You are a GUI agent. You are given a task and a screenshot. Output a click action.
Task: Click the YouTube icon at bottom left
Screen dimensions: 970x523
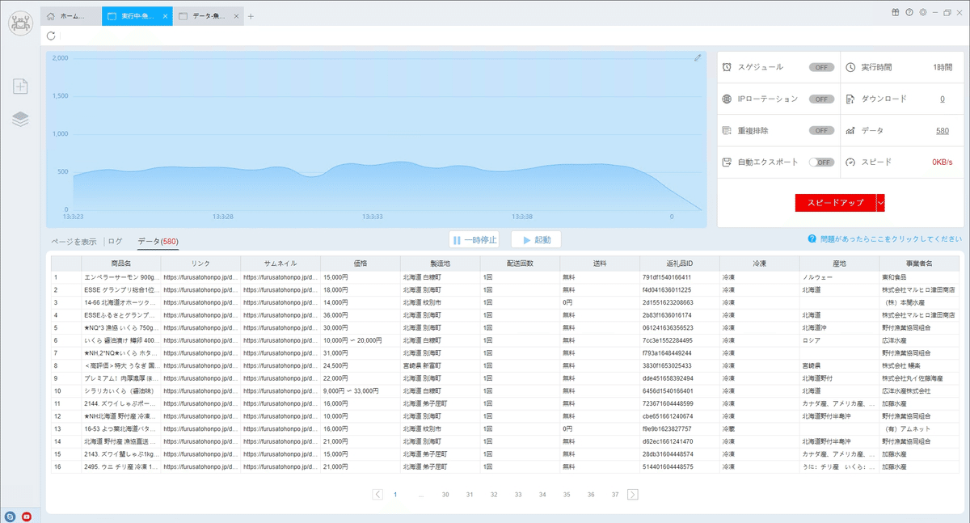(x=27, y=516)
